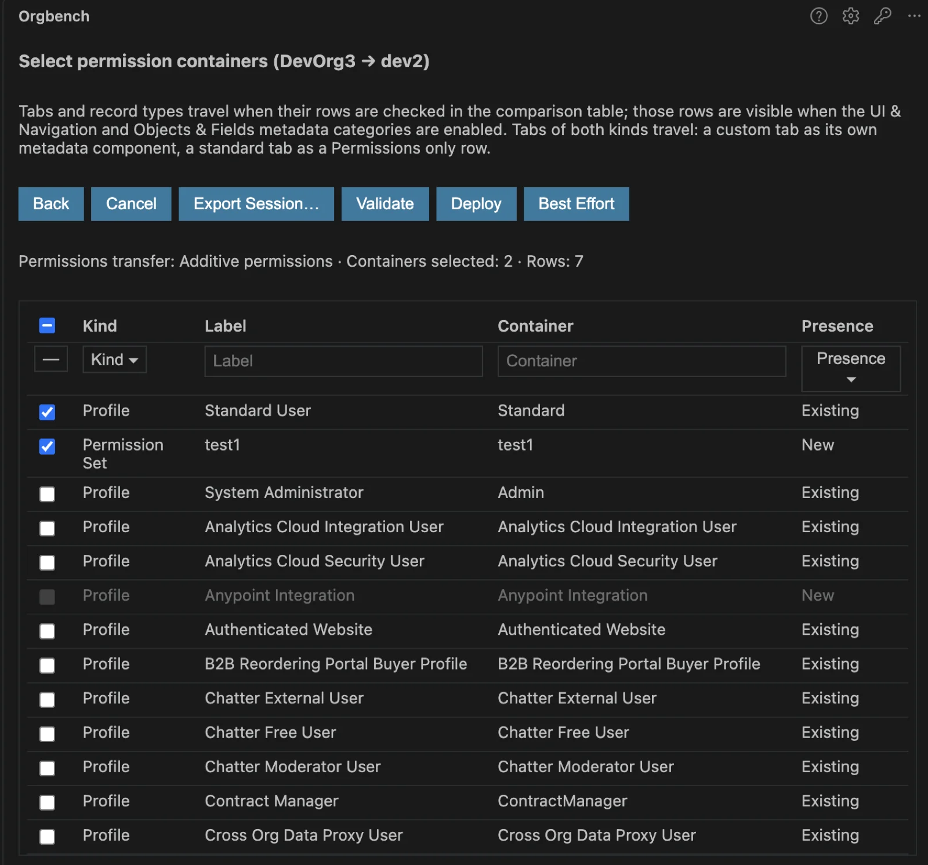Check the Chatter Moderator User row

pyautogui.click(x=47, y=768)
